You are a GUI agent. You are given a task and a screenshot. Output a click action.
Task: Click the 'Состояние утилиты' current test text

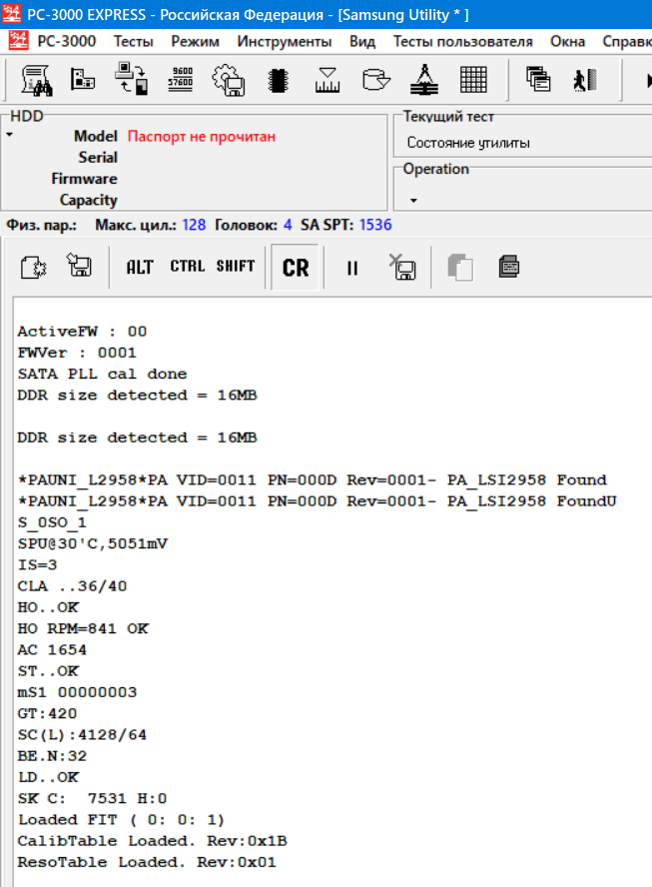(468, 143)
